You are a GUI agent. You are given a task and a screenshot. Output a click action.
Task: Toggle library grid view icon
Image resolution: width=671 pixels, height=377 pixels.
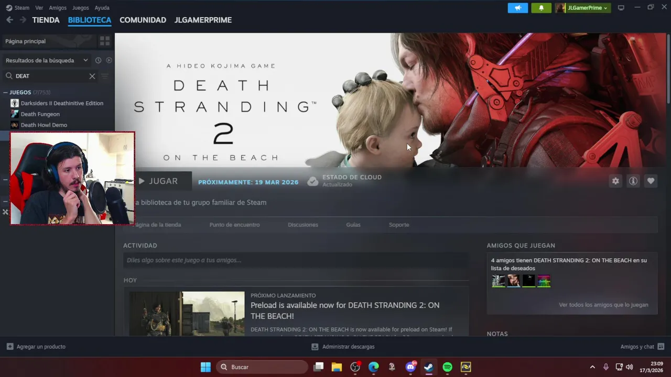[x=105, y=41]
